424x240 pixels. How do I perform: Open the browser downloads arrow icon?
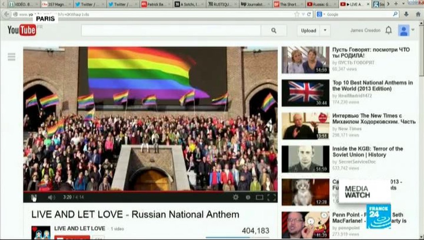[406, 14]
